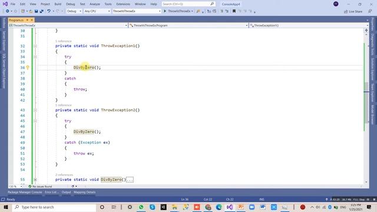377x212 pixels.
Task: Click the Undo toolbar icon
Action: tap(49, 11)
